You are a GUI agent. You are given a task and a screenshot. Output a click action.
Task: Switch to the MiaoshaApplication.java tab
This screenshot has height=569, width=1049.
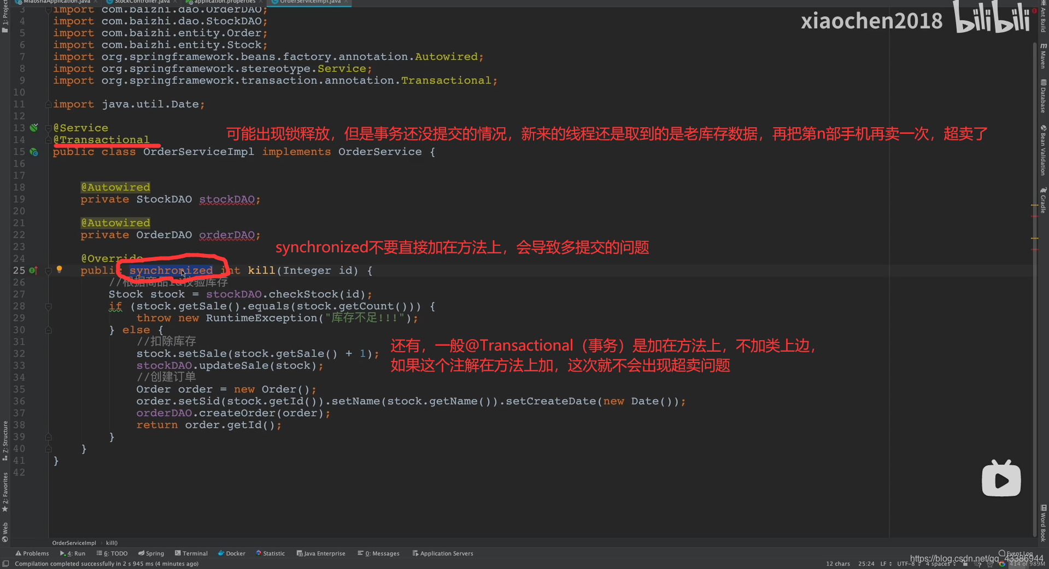click(57, 2)
